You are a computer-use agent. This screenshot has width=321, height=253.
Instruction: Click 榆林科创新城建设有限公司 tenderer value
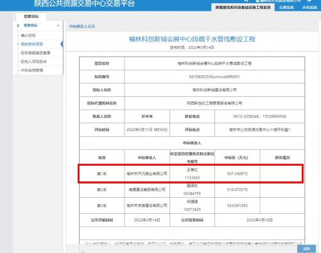tap(214, 90)
